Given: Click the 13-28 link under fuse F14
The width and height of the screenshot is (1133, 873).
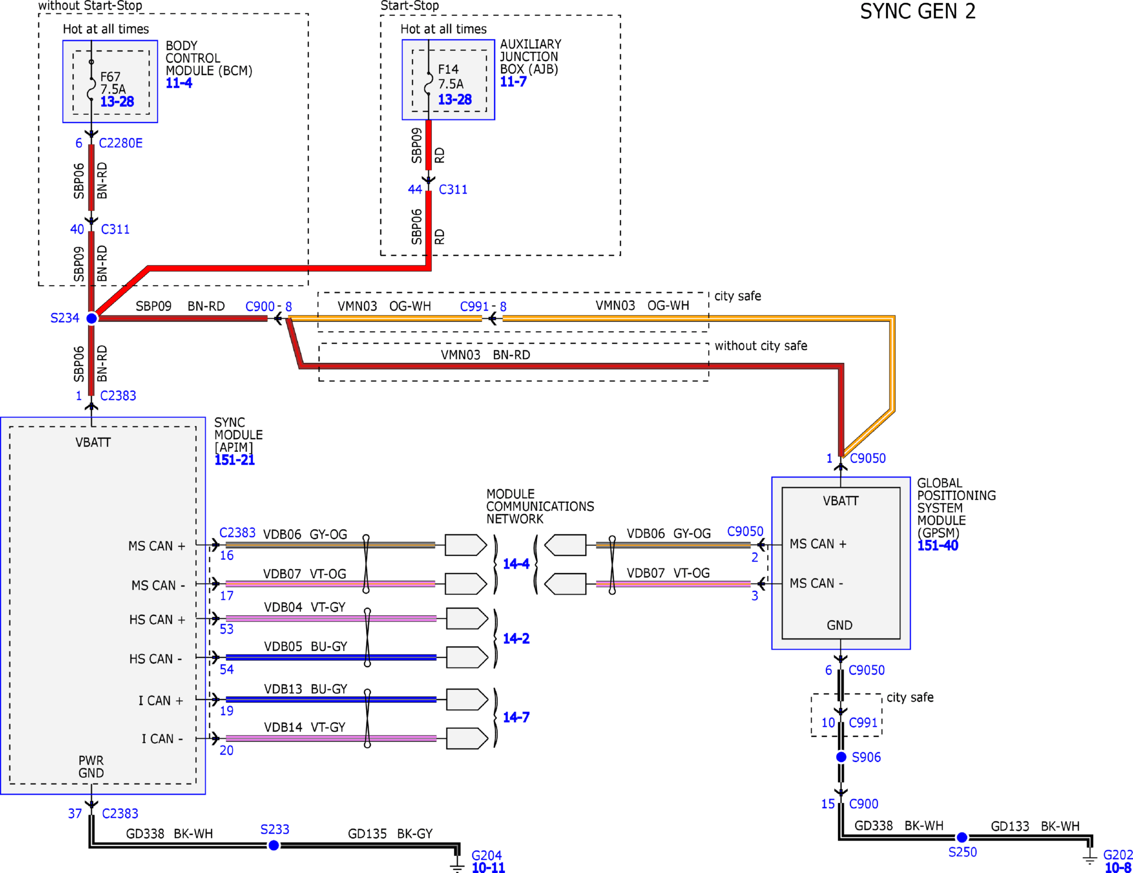Looking at the screenshot, I should tap(454, 100).
